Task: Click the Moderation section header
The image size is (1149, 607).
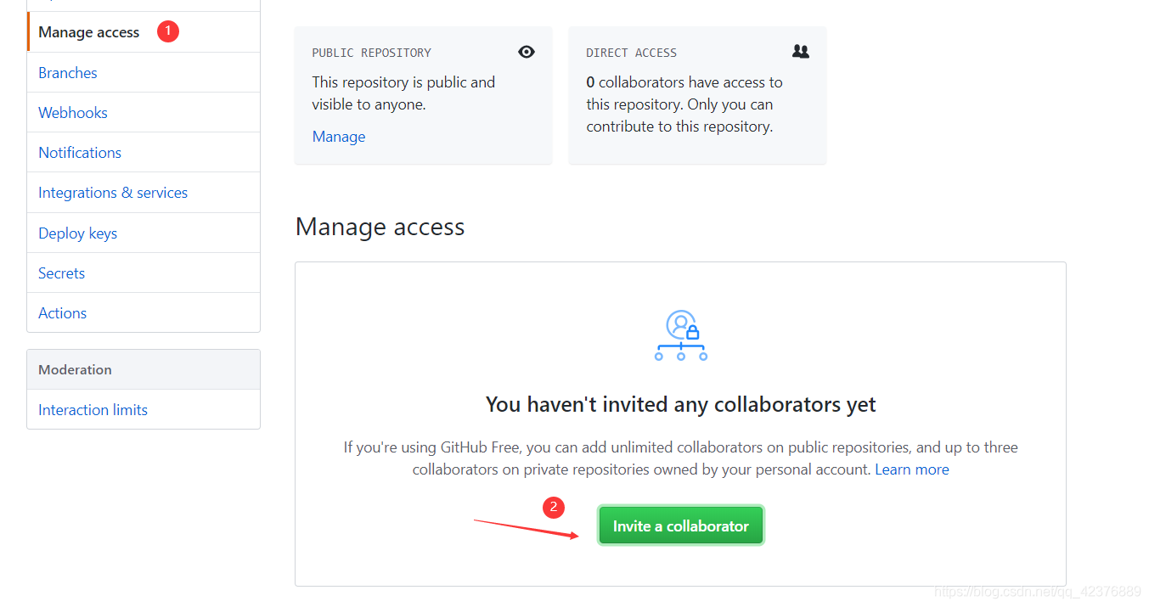Action: pyautogui.click(x=75, y=369)
